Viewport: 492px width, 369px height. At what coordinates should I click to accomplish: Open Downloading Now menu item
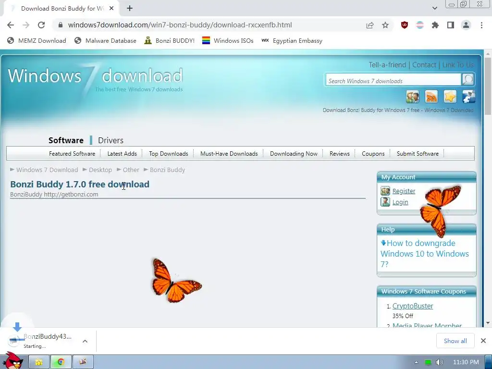pos(294,154)
